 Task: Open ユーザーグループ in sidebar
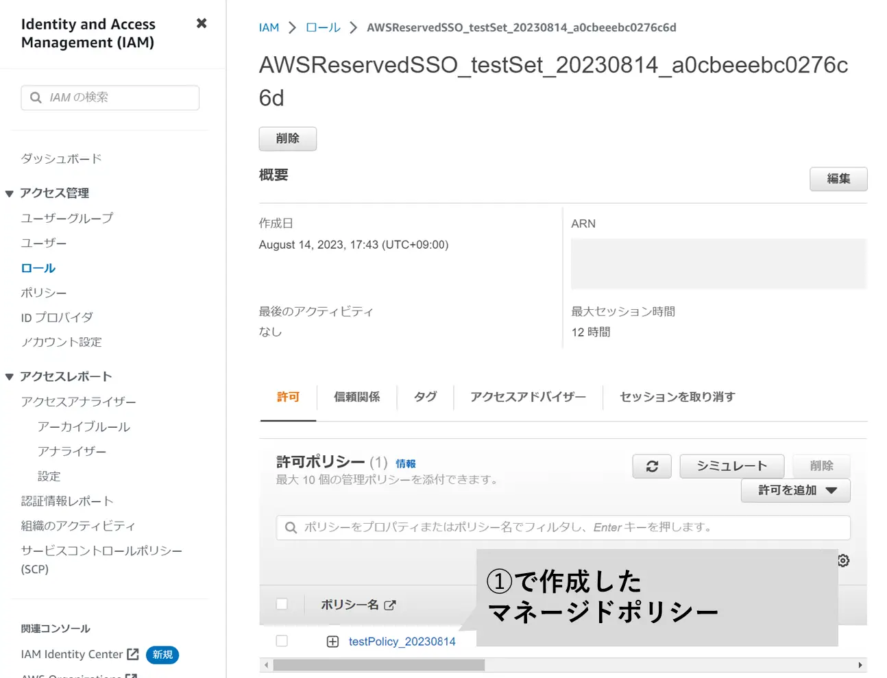(67, 218)
